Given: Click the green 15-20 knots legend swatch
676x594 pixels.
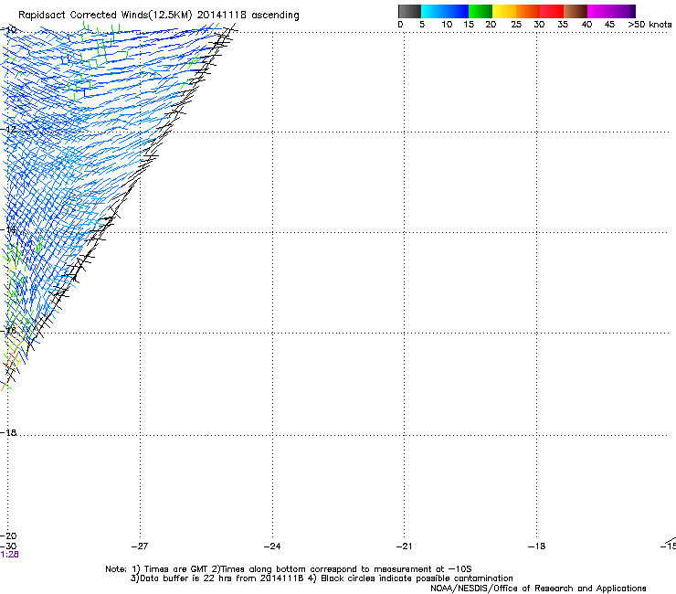Looking at the screenshot, I should [481, 11].
